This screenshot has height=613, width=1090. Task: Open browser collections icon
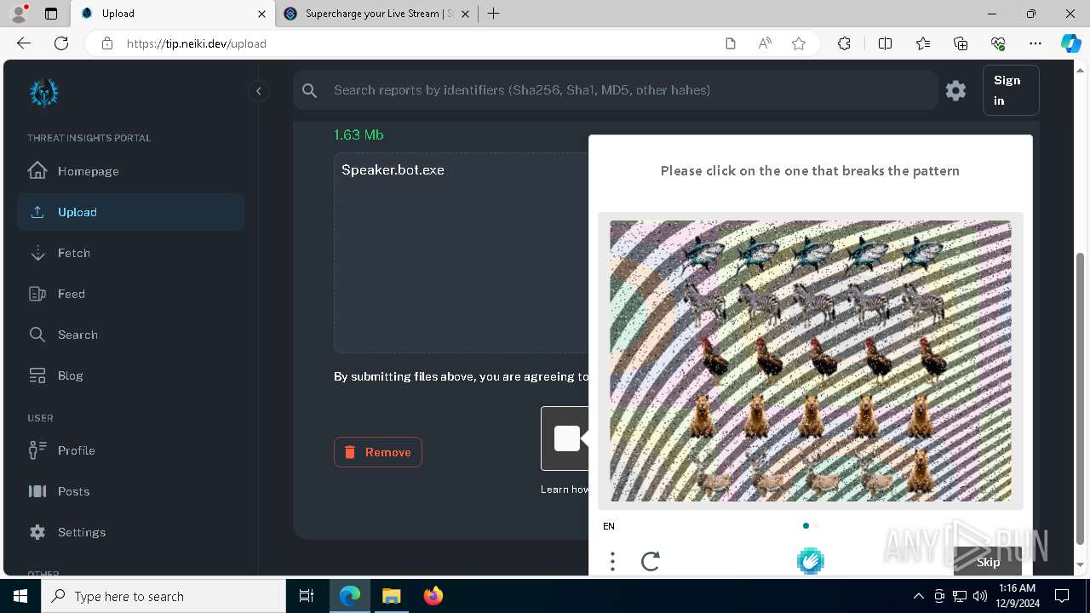(961, 43)
